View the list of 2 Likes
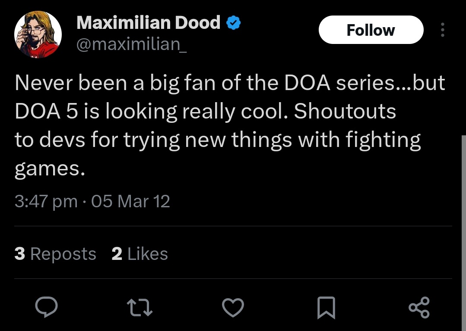Viewport: 466px width, 331px height. pyautogui.click(x=139, y=254)
